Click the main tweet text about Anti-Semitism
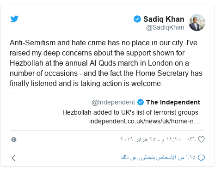The width and height of the screenshot is (215, 171). (106, 63)
